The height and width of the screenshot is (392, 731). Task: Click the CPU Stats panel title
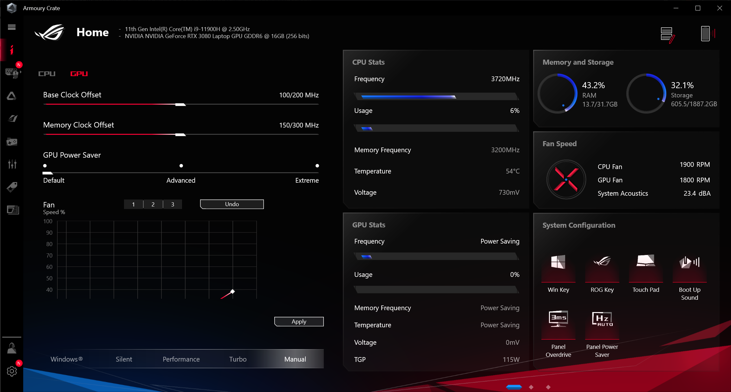[x=368, y=62]
